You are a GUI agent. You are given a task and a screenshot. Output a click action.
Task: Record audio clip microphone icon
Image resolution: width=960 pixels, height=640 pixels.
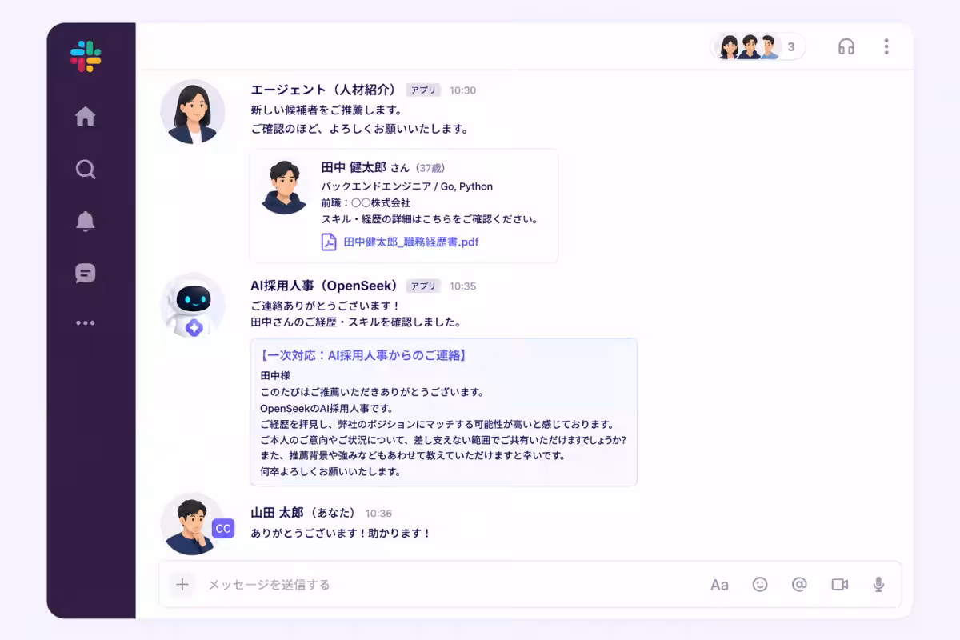(x=878, y=585)
